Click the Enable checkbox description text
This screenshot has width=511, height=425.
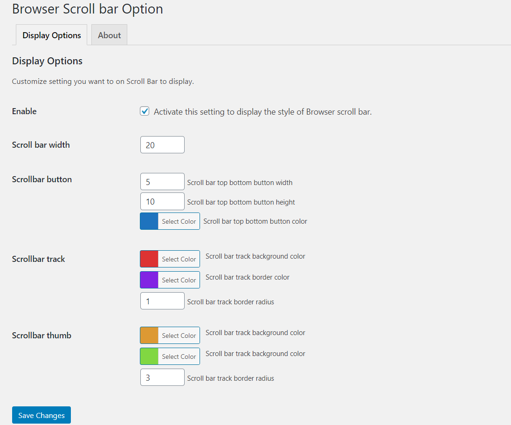coord(262,112)
